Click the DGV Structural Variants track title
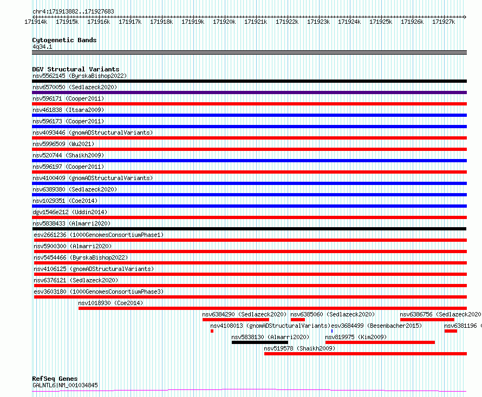 (76, 69)
